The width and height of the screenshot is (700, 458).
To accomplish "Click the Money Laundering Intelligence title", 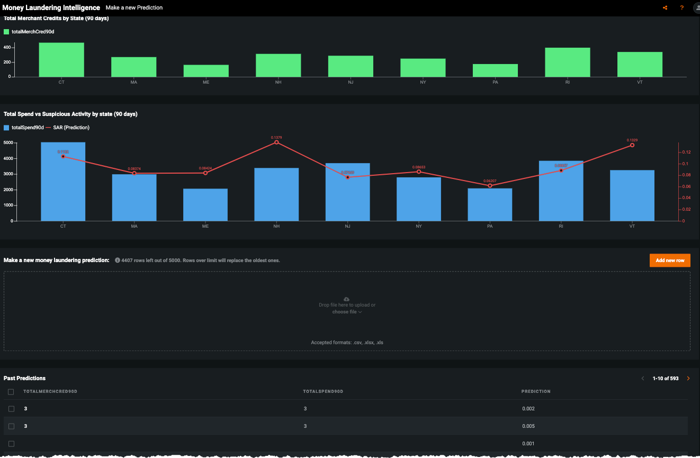I will (x=51, y=8).
